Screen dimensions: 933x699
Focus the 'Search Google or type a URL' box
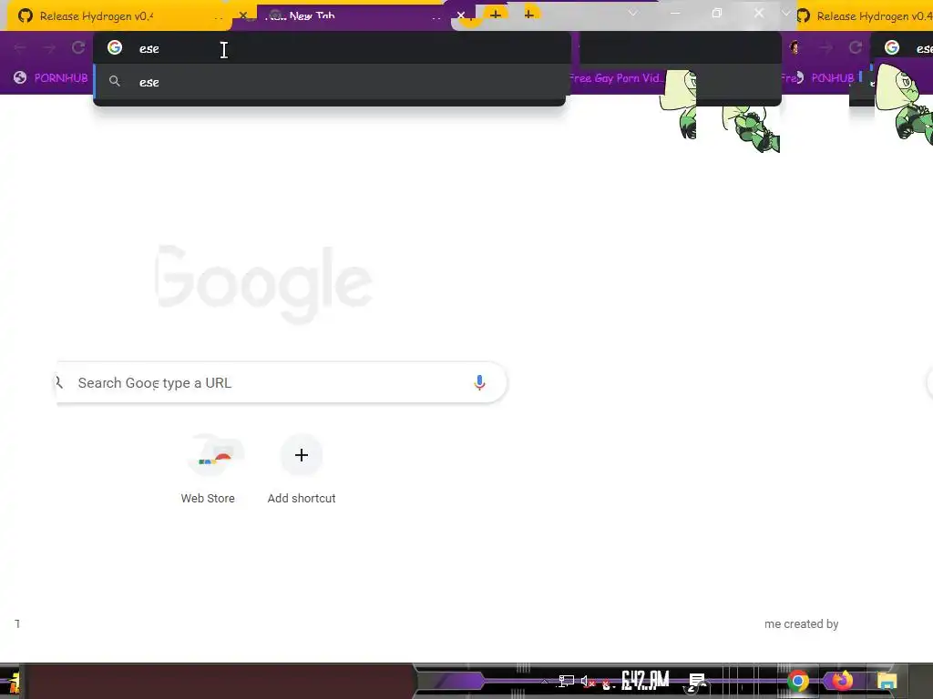[x=282, y=382]
